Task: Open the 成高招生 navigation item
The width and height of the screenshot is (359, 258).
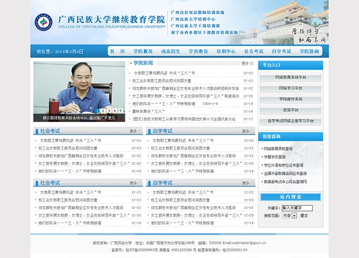Action: [x=171, y=51]
